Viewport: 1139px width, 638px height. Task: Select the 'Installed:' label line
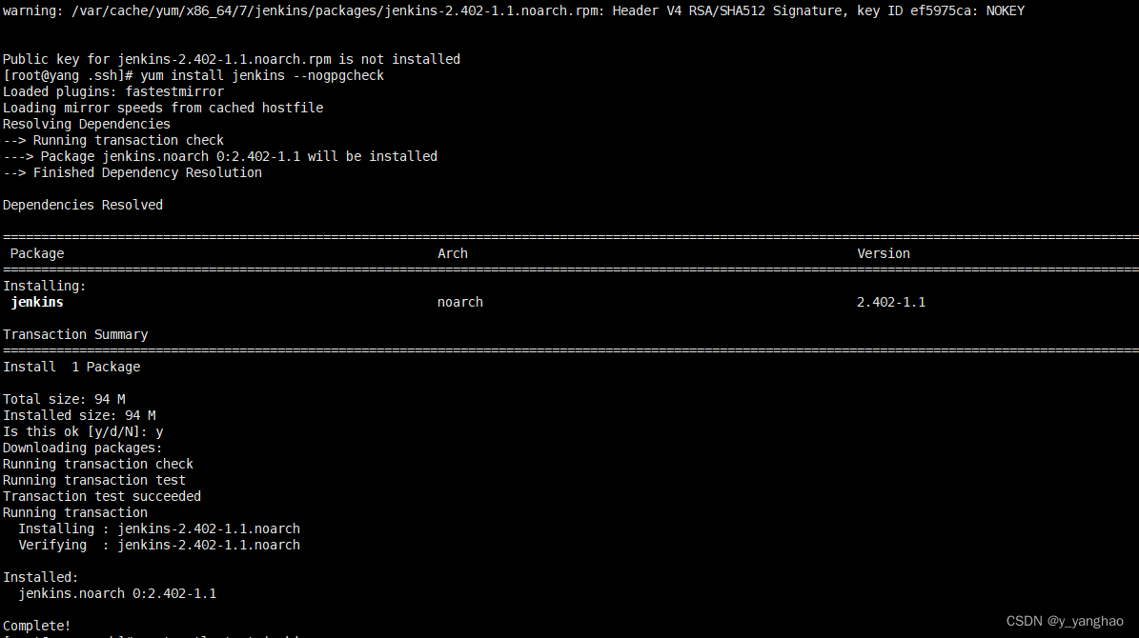tap(41, 578)
